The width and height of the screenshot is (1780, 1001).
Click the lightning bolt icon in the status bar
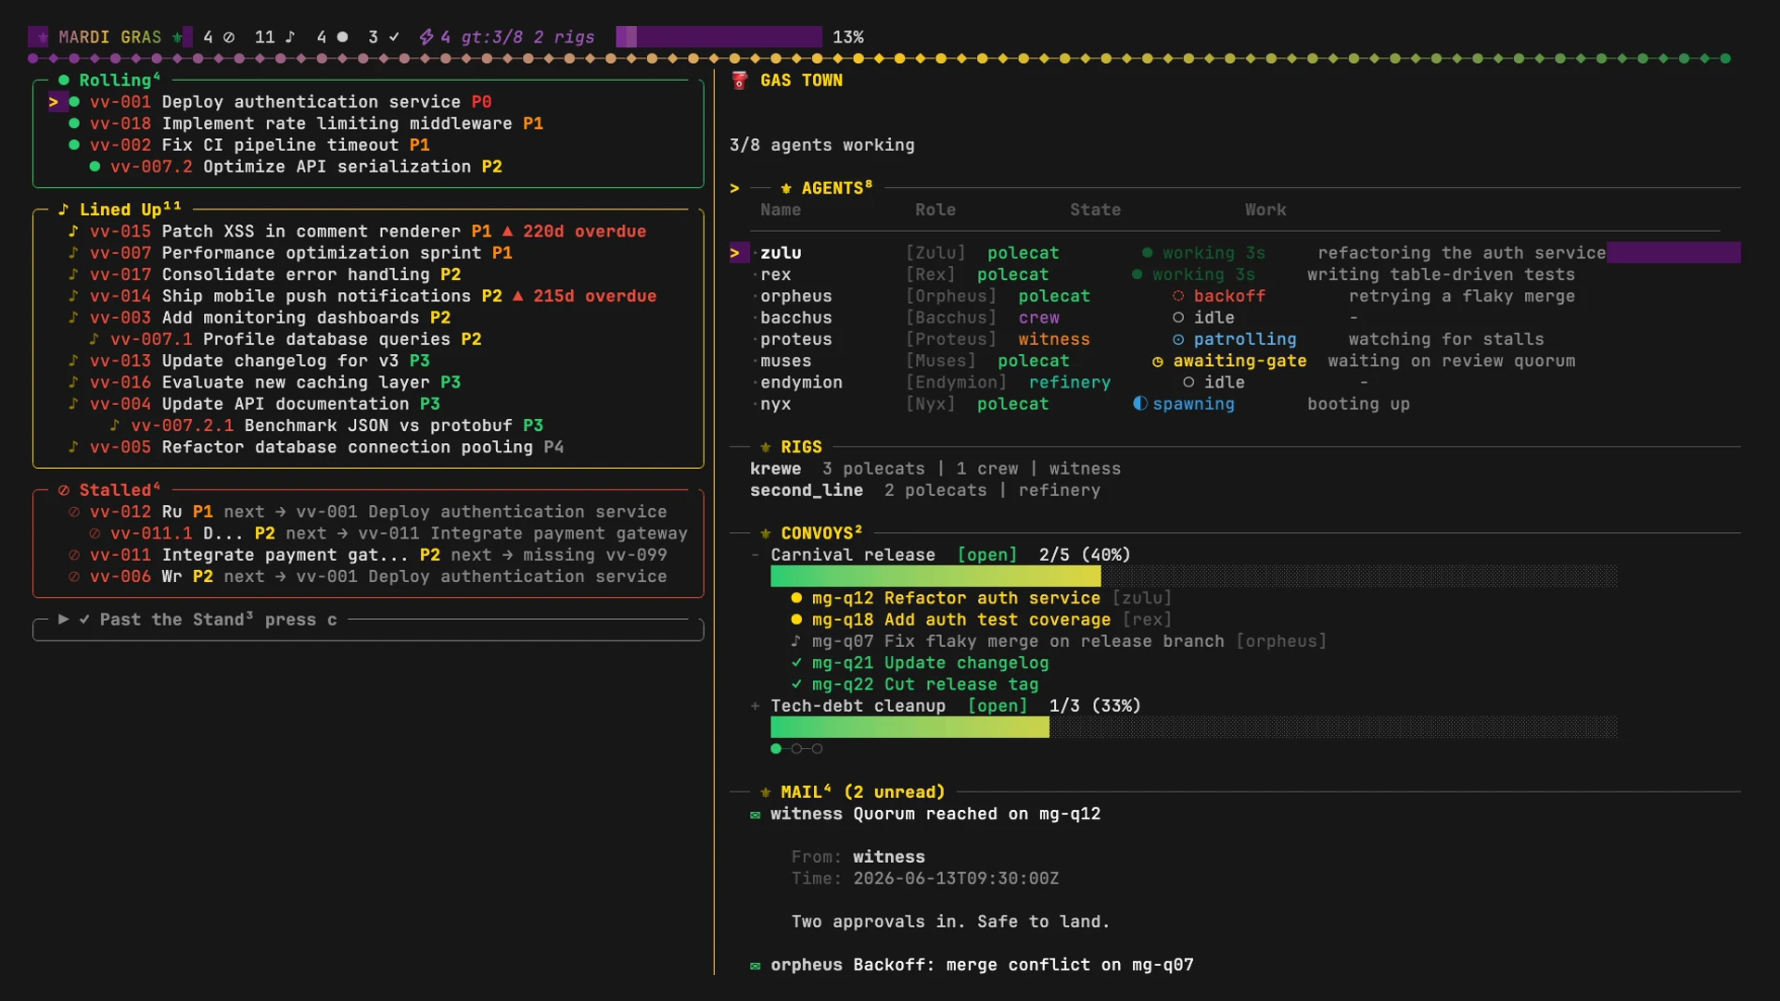click(426, 37)
